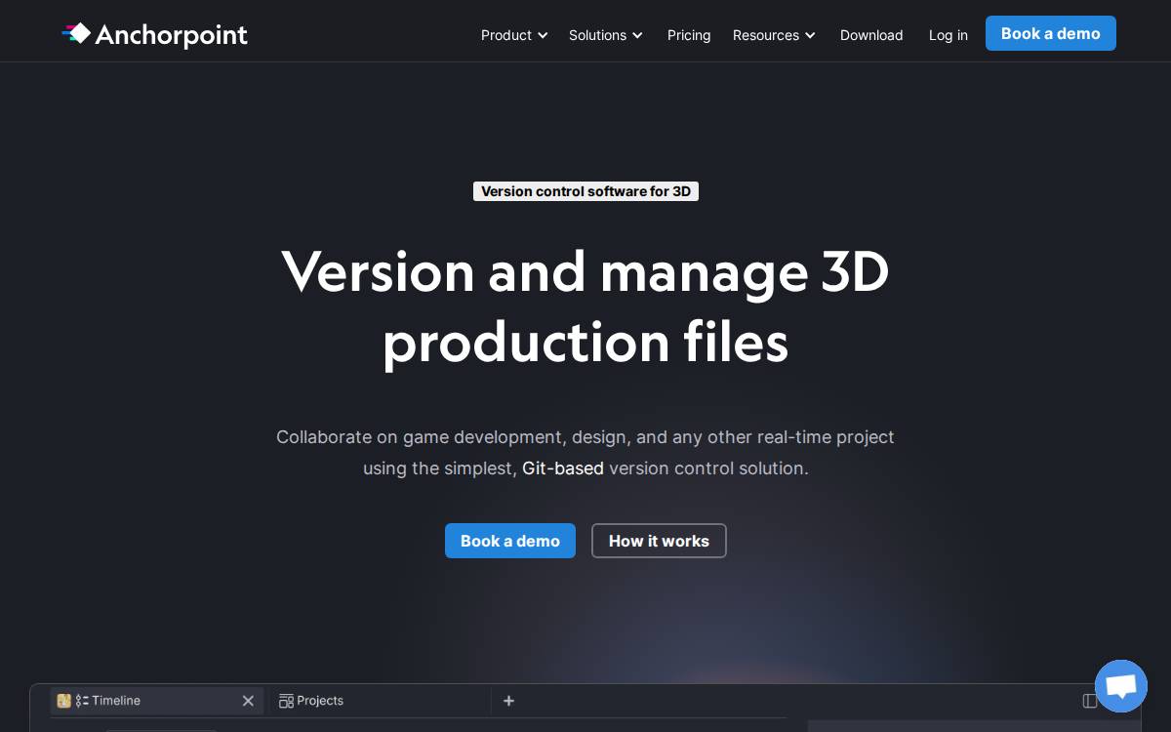Expand the Resources menu
Image resolution: width=1171 pixels, height=732 pixels.
[x=774, y=35]
